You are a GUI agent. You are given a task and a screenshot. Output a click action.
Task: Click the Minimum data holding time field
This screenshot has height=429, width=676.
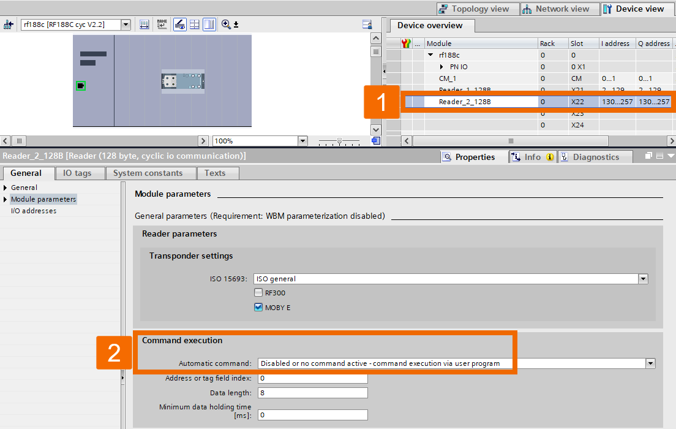pos(312,415)
